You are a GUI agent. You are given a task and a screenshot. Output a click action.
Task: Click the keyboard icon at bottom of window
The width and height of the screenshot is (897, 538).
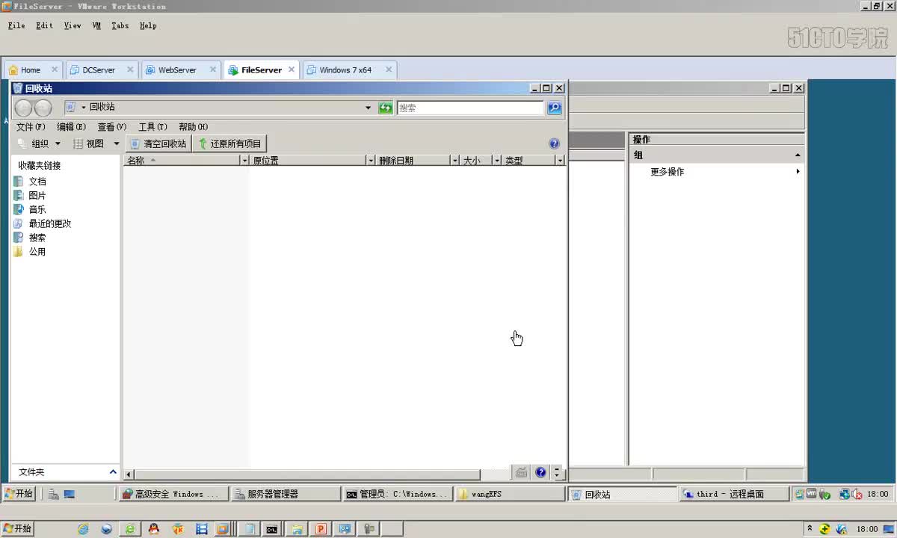pyautogui.click(x=521, y=472)
